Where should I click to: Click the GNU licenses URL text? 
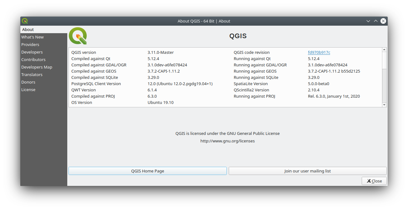tap(227, 141)
